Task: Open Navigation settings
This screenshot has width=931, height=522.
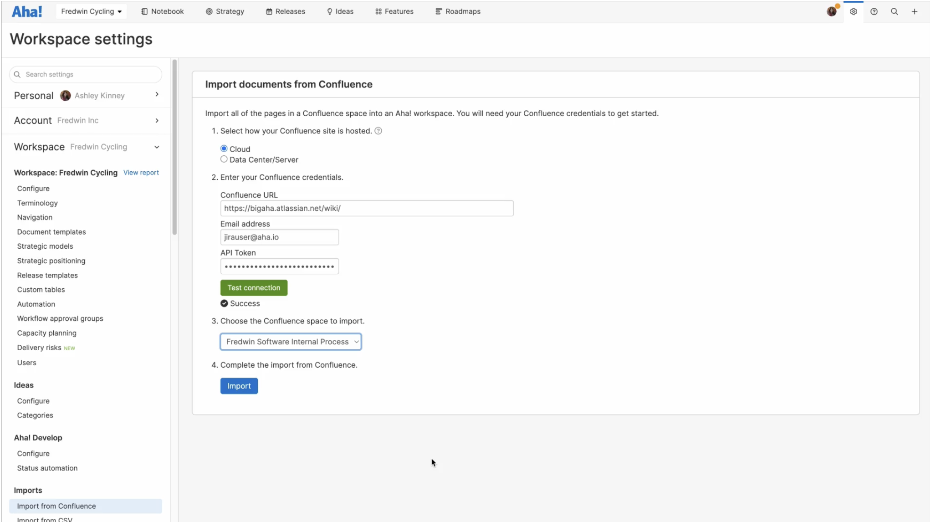Action: point(35,217)
